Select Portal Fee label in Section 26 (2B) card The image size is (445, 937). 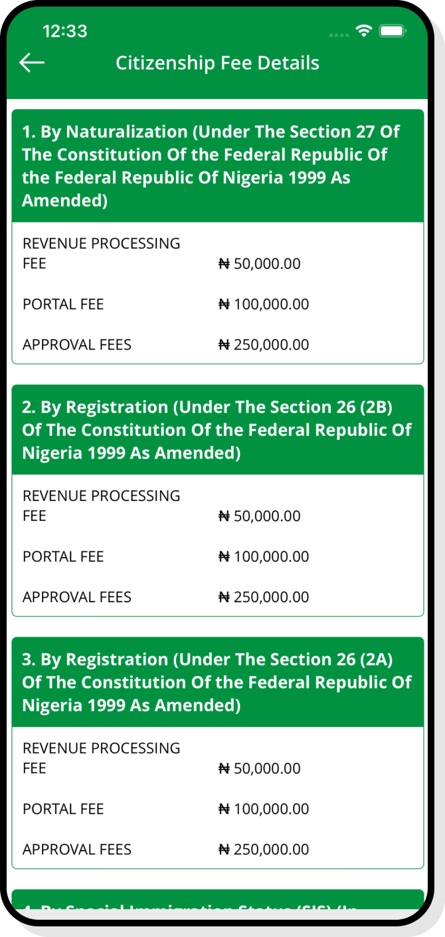click(63, 557)
